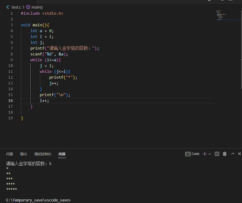Click the #include <stdio.h> line
This screenshot has height=203, width=242.
click(x=42, y=13)
